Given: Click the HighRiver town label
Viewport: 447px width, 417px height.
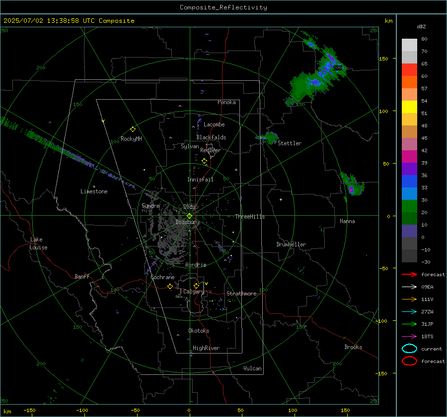Looking at the screenshot, I should pos(206,348).
